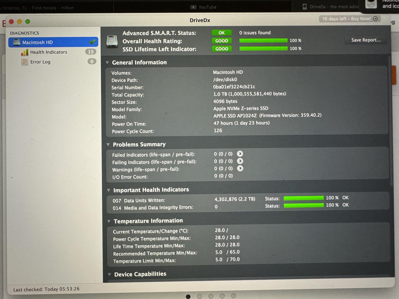The image size is (399, 299).
Task: Click data units written value "4,302,876 (2.2 TB)"
Action: pos(235,199)
